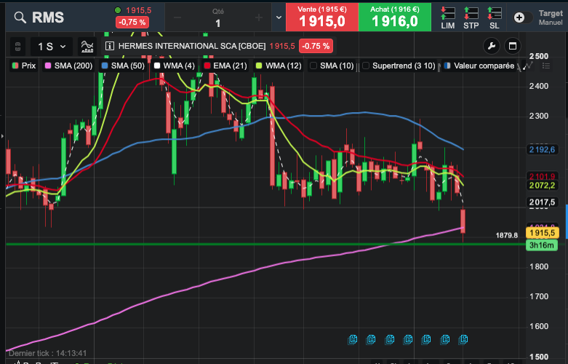Open the rightmost blue news document icon
The image size is (568, 364).
(x=463, y=339)
